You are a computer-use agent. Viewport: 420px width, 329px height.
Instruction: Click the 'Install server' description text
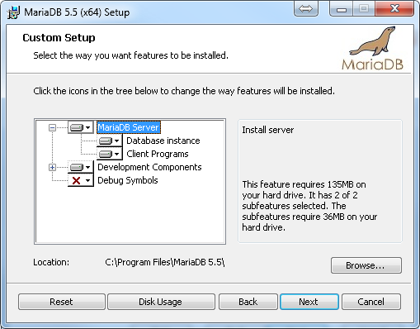click(268, 130)
